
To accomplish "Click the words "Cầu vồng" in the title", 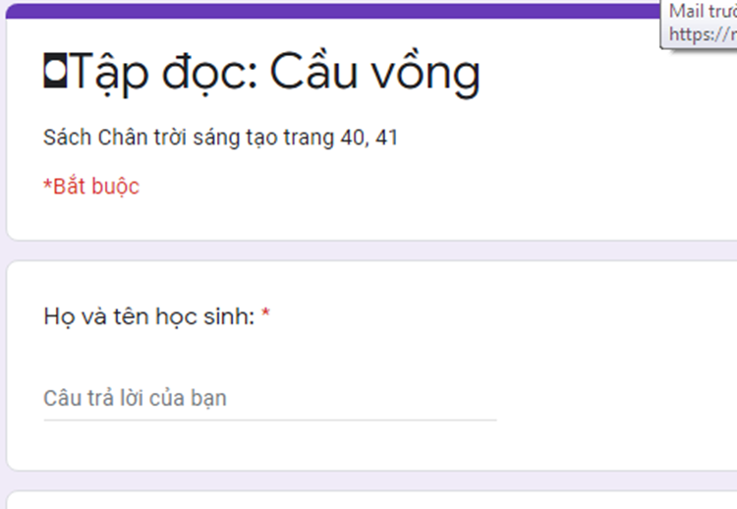I will point(375,74).
